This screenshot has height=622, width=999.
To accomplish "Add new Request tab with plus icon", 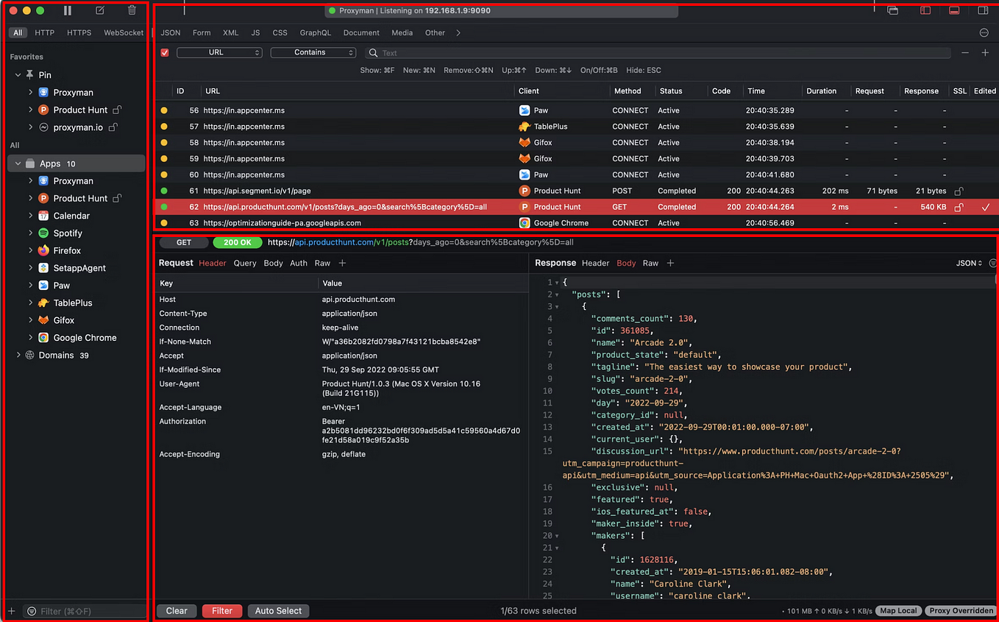I will coord(342,263).
